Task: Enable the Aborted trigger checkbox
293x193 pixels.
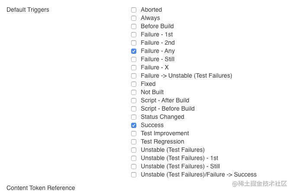Action: coord(134,10)
